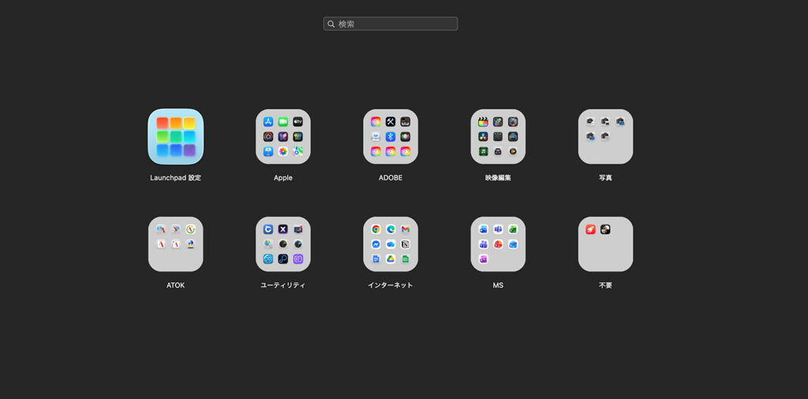808x399 pixels.
Task: Click the Final Cut Pro icon in 映像編集
Action: (x=484, y=122)
